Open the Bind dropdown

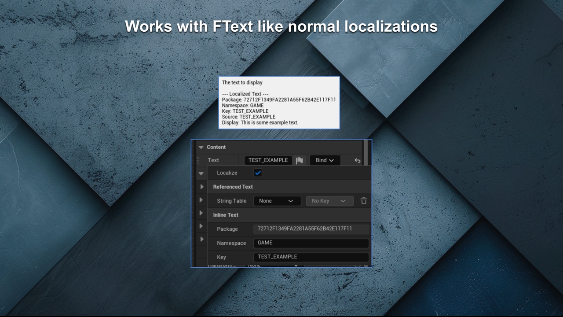[x=325, y=160]
